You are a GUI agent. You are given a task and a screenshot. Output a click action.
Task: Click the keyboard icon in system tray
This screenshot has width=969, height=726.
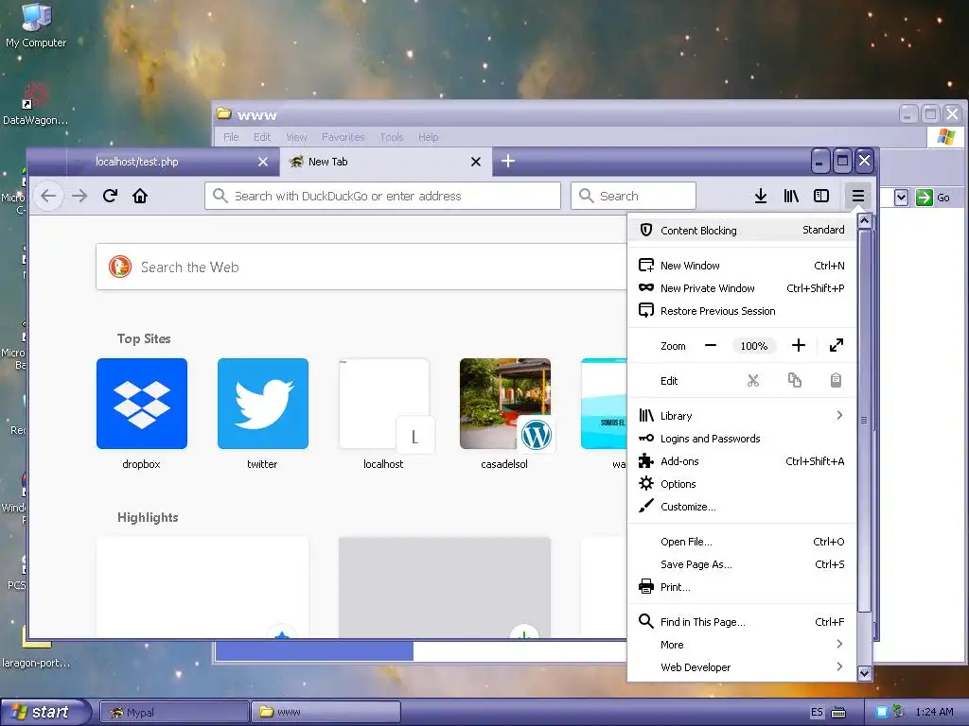(838, 713)
